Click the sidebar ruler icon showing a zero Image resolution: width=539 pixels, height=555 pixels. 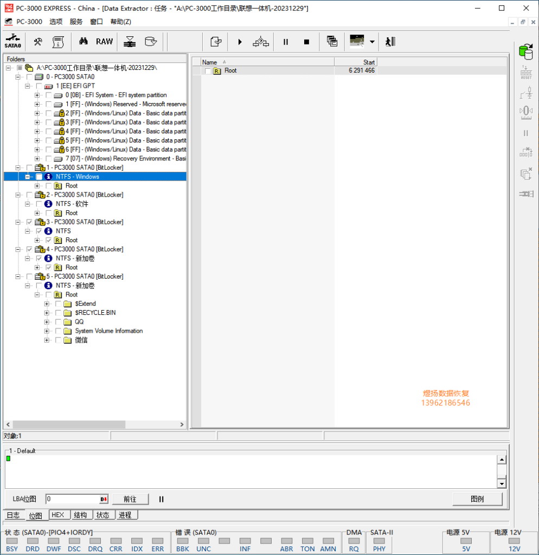coord(526,113)
